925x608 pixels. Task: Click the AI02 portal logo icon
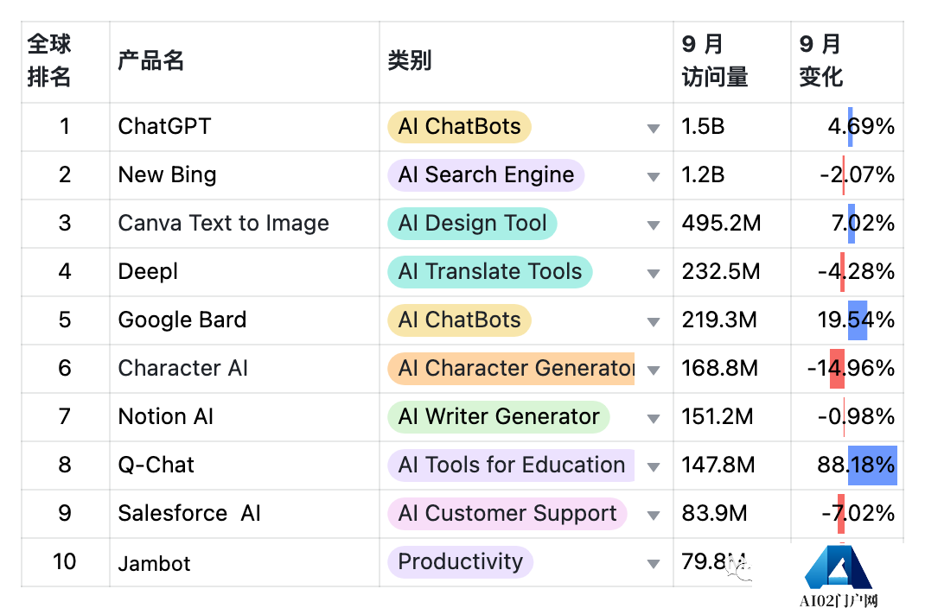point(839,570)
